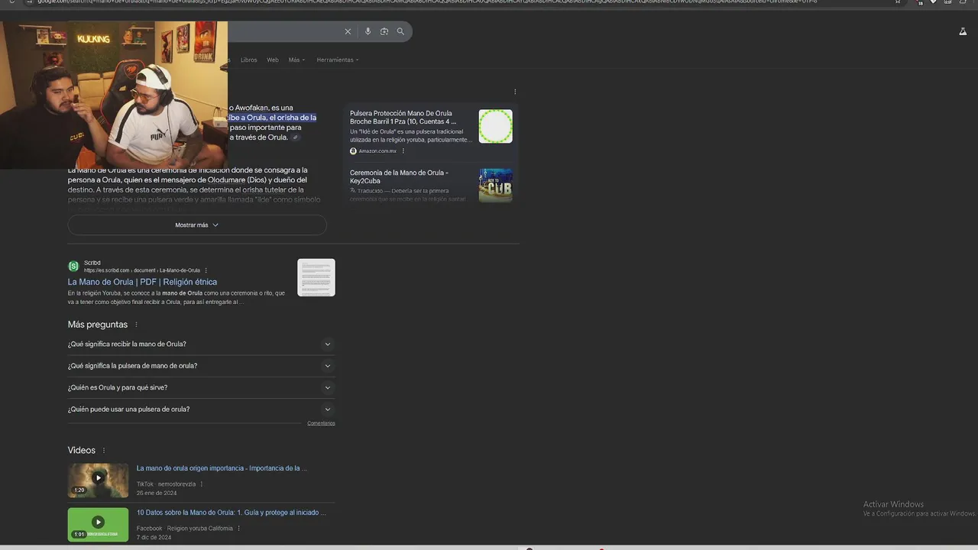Viewport: 978px width, 550px height.
Task: Open the three-dot menu beside 'Más preguntas'
Action: point(136,325)
